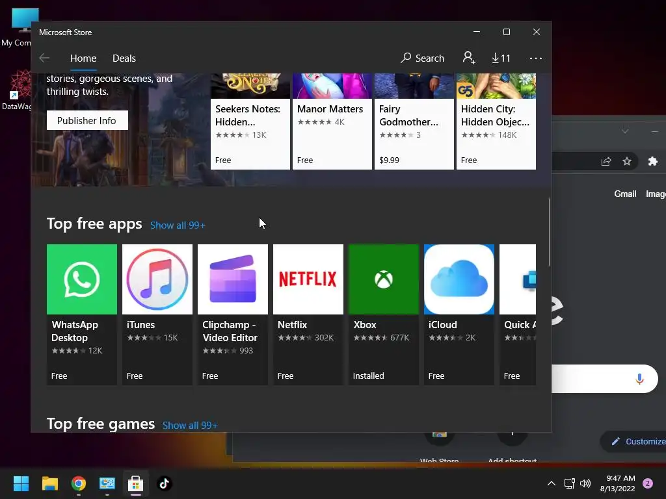Open Gmail link in Chrome window
The width and height of the screenshot is (666, 499).
(625, 194)
